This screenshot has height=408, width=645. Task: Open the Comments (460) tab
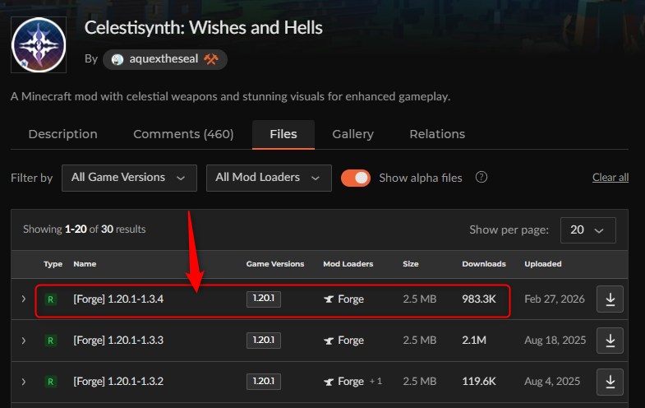(x=183, y=134)
